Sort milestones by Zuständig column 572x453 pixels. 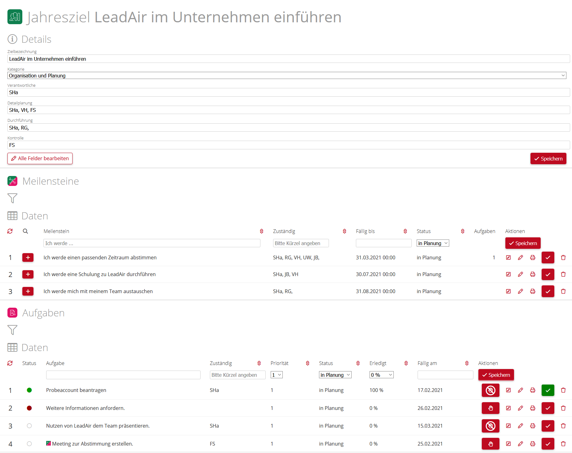[x=344, y=231]
